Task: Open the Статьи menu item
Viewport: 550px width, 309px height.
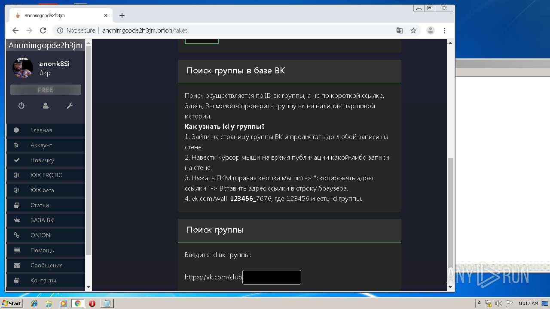Action: coord(46,205)
